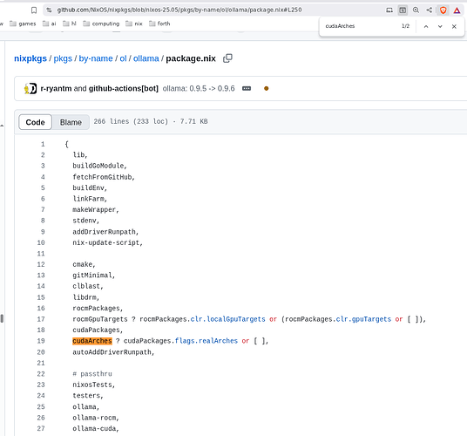Image resolution: width=467 pixels, height=436 pixels.
Task: Click ollama-cuda code line
Action: click(x=96, y=428)
